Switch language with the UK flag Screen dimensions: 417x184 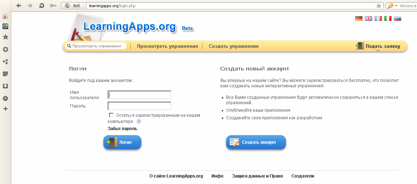coord(368,18)
